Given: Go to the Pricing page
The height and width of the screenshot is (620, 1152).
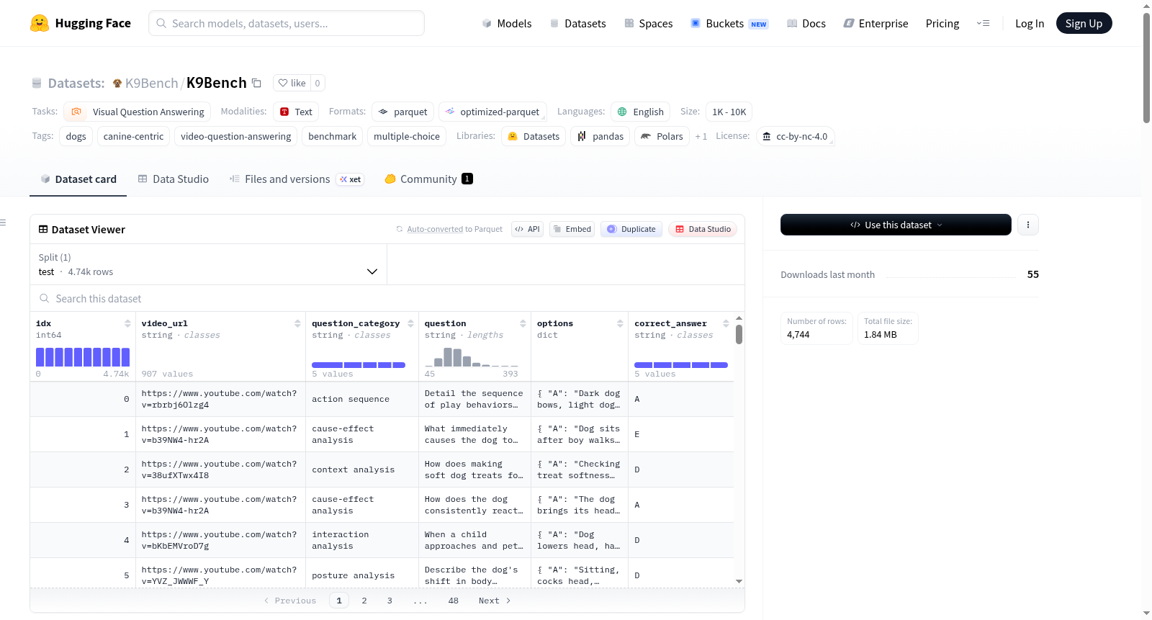Looking at the screenshot, I should [x=942, y=23].
